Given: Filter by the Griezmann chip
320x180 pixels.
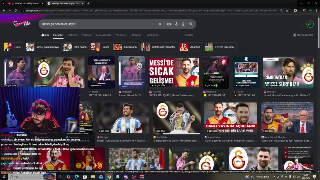Looking at the screenshot, I should click(x=126, y=47).
